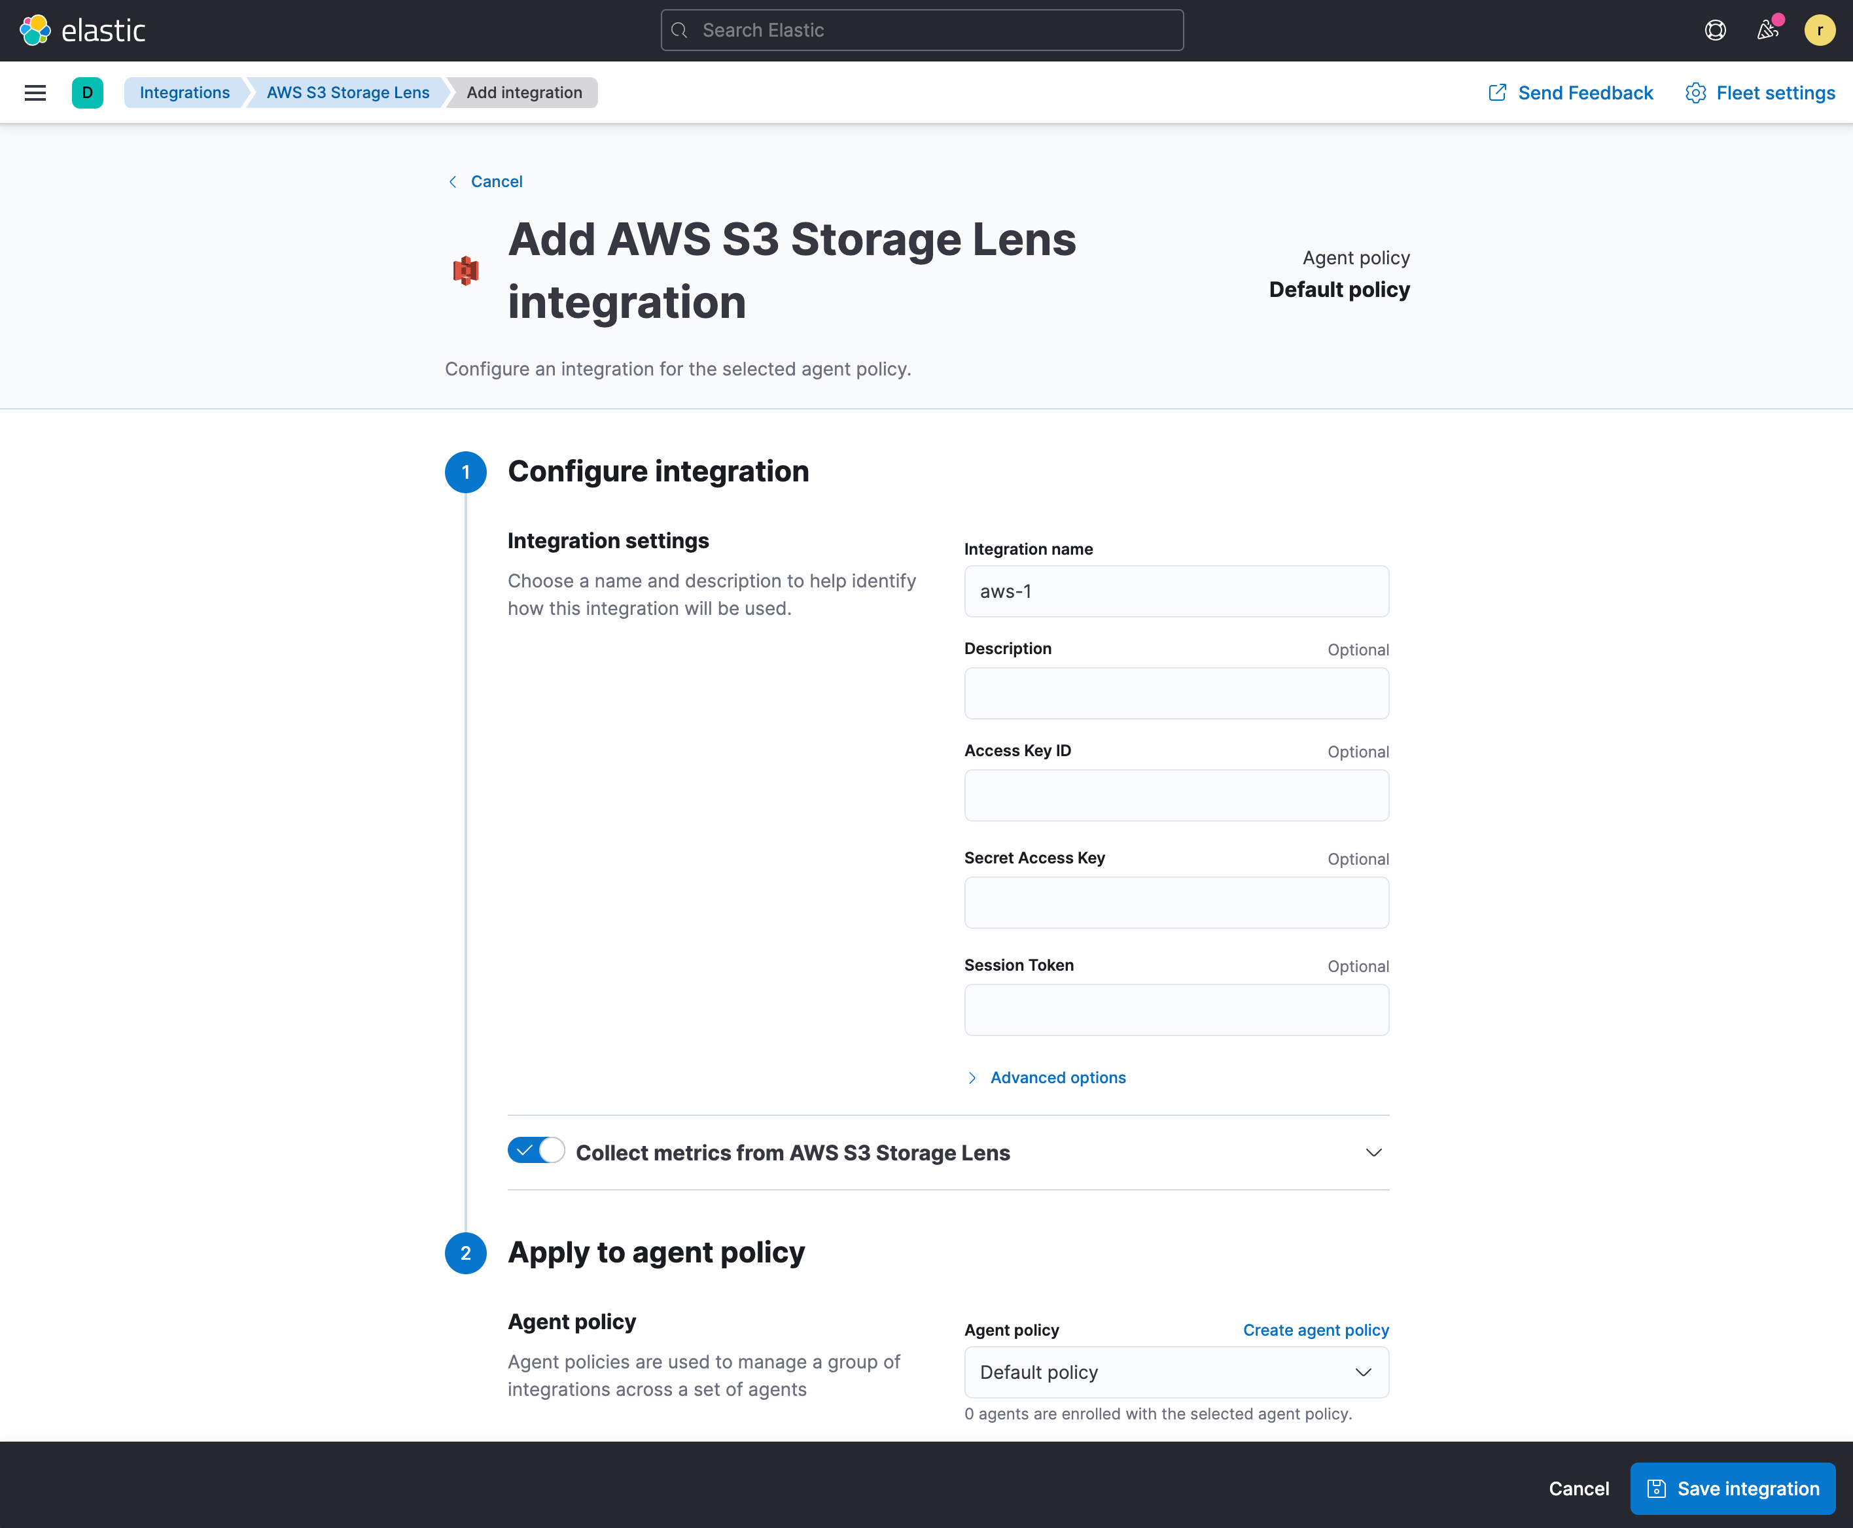Click the Elastic logo
This screenshot has width=1853, height=1528.
tap(82, 30)
